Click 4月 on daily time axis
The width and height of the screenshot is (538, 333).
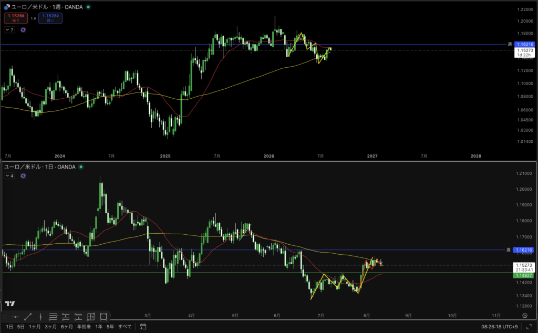tap(191, 316)
